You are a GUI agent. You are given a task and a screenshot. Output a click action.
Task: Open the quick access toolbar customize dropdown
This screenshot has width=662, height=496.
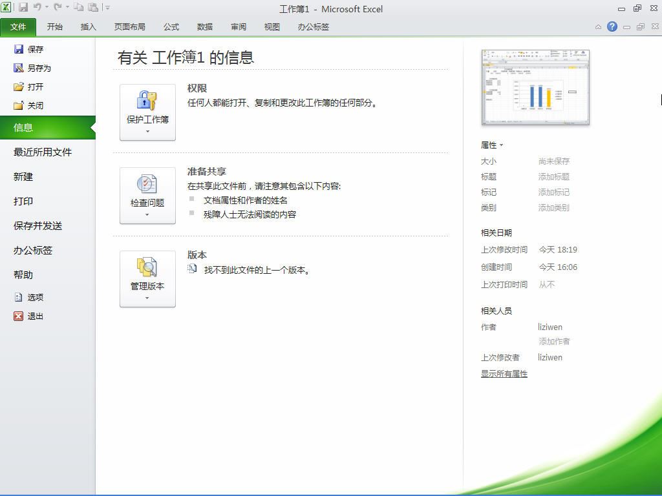(x=108, y=8)
